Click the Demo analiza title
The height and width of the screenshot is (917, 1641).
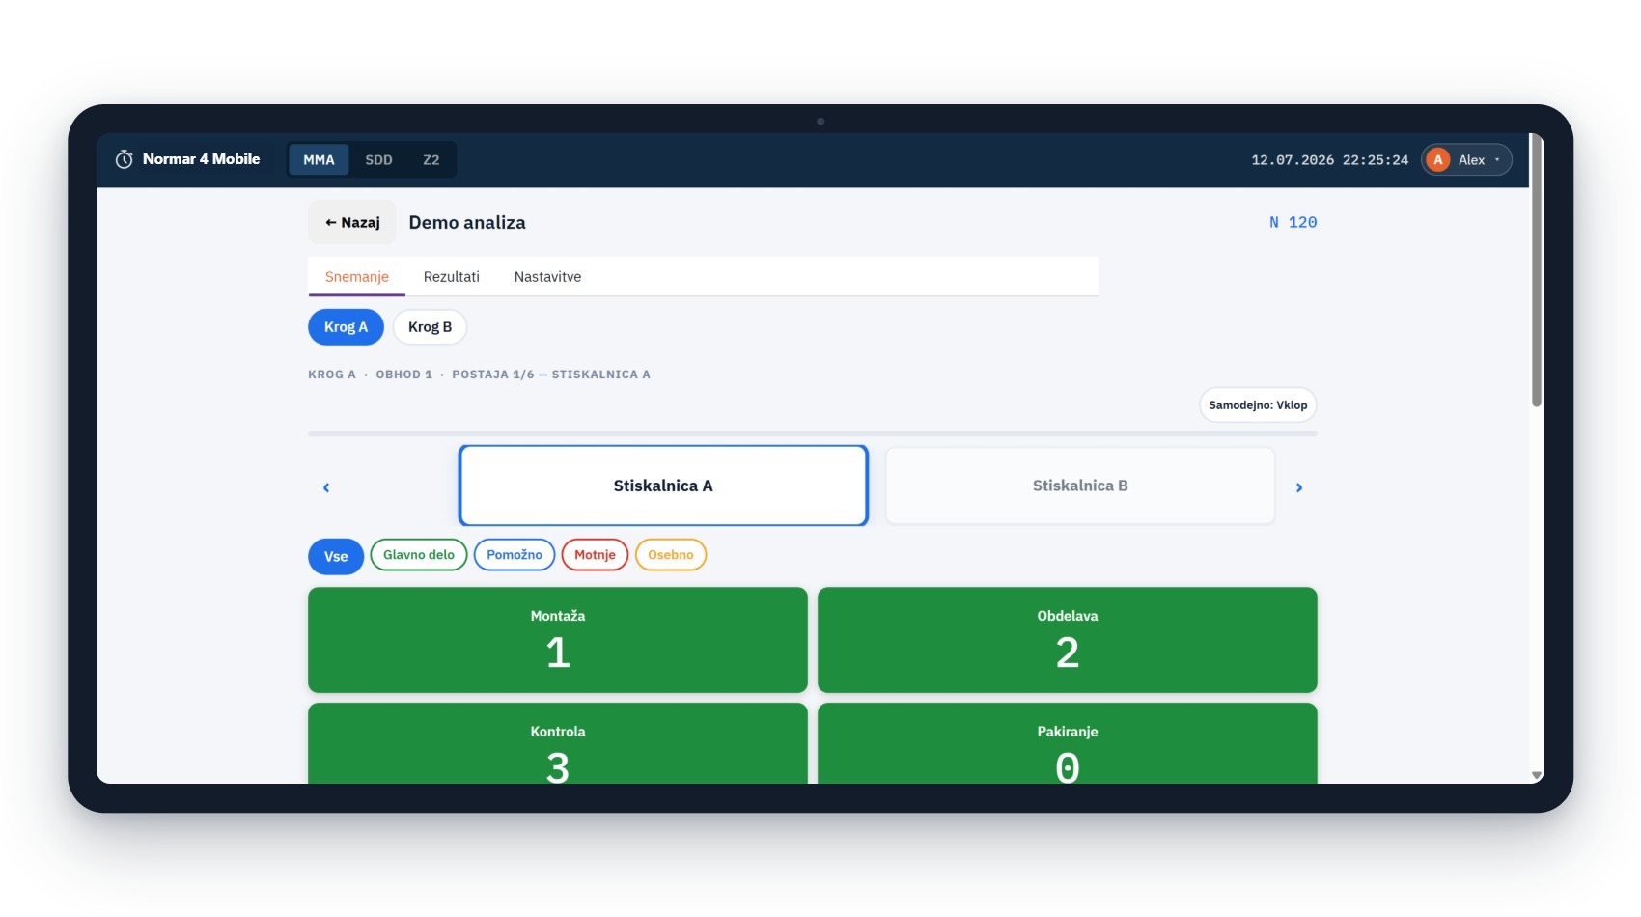467,223
